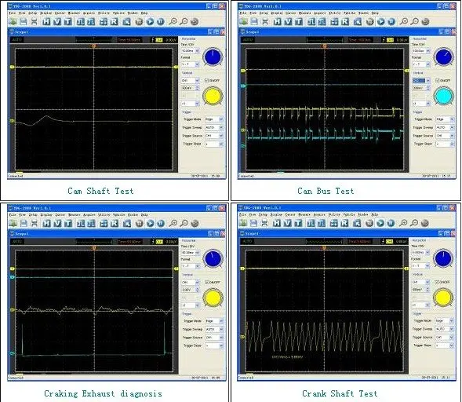Open the Trigger Mode dropdown in Crank Shaft Test window
The width and height of the screenshot is (462, 402).
click(445, 320)
